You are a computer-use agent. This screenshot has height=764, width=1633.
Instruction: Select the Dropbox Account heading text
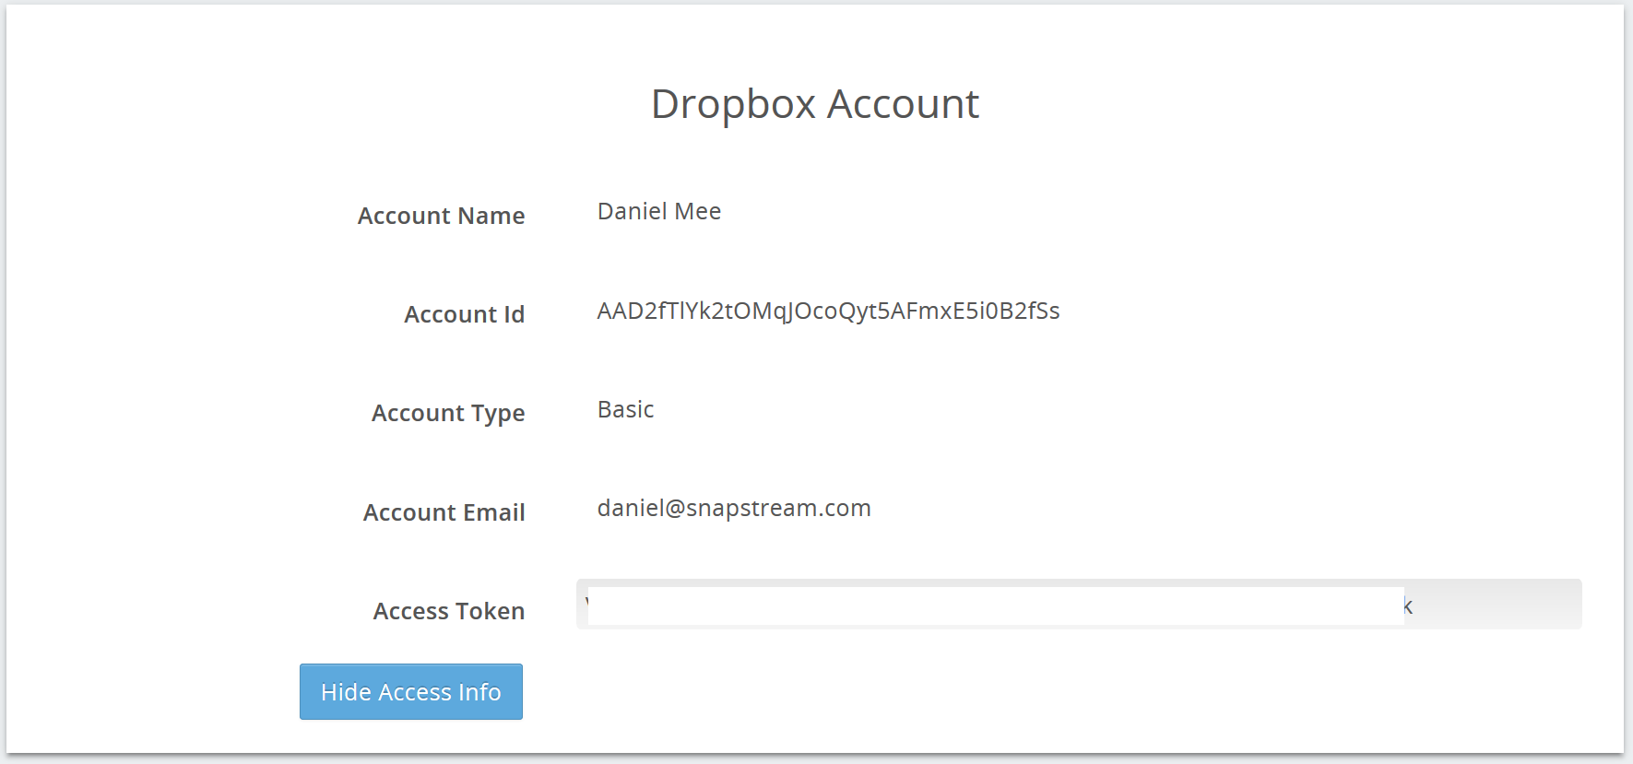(815, 103)
